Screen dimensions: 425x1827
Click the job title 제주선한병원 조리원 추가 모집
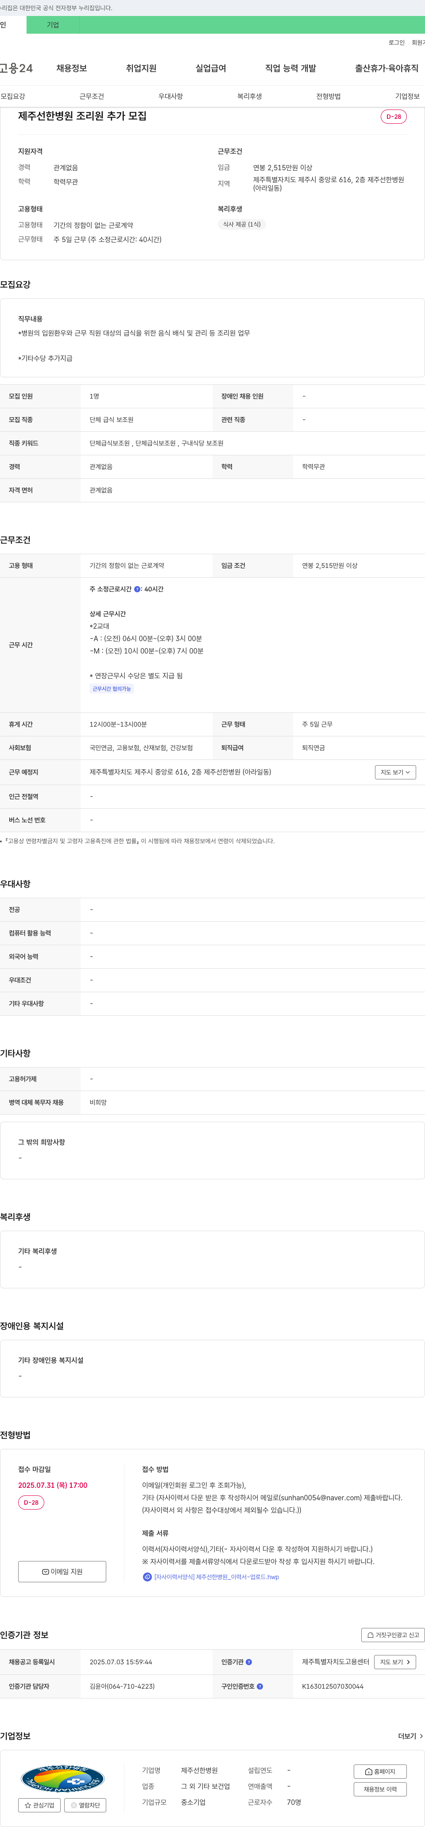pos(82,116)
